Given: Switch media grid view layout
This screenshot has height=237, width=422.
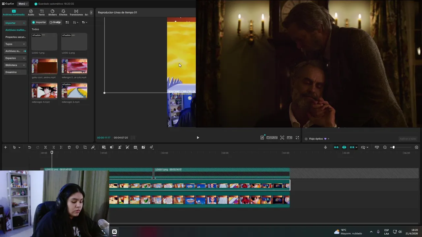Looking at the screenshot, I should 67,22.
